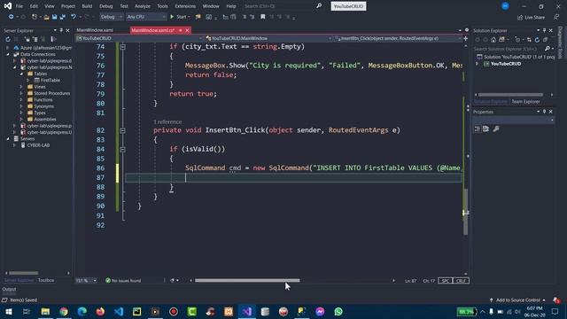Click Categorized icon in Properties panel

pyautogui.click(x=478, y=128)
